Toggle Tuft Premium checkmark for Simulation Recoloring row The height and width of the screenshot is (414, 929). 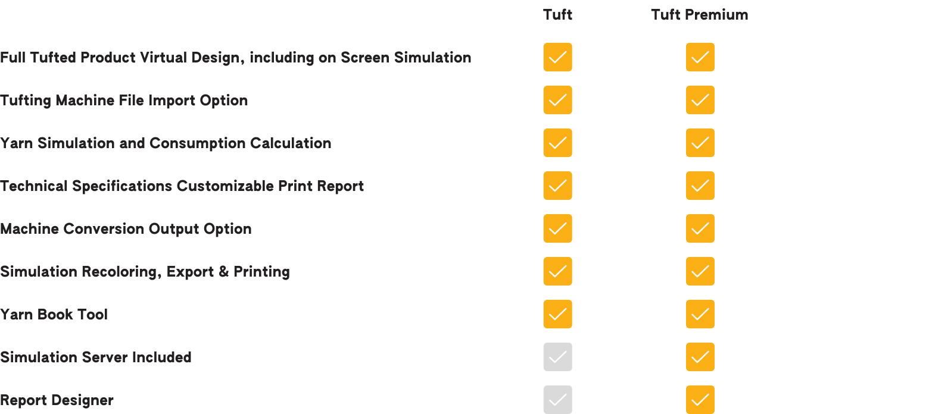click(x=700, y=271)
